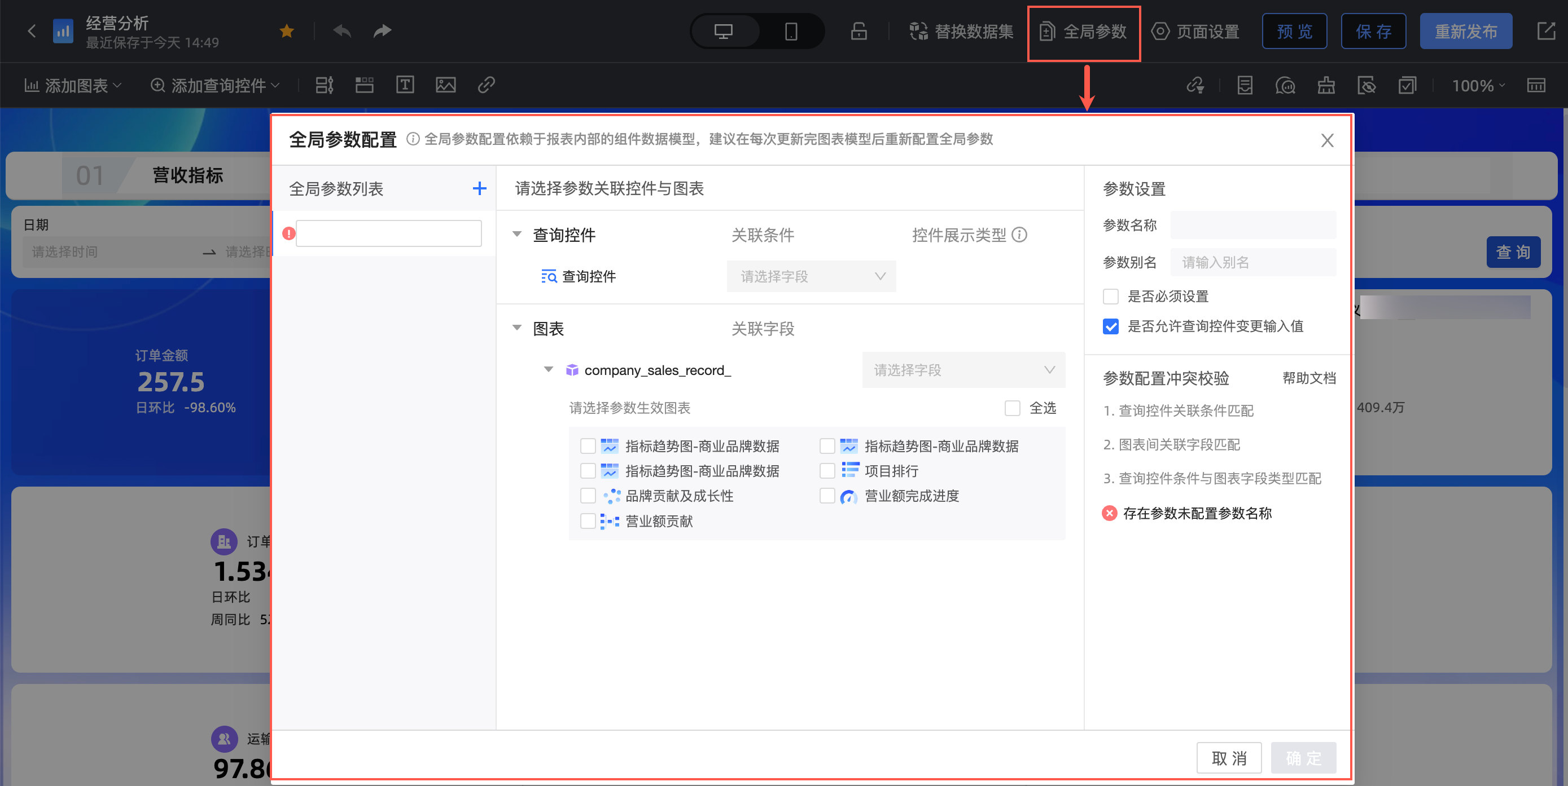Check the 全选 checkbox
Viewport: 1568px width, 786px height.
[1012, 408]
